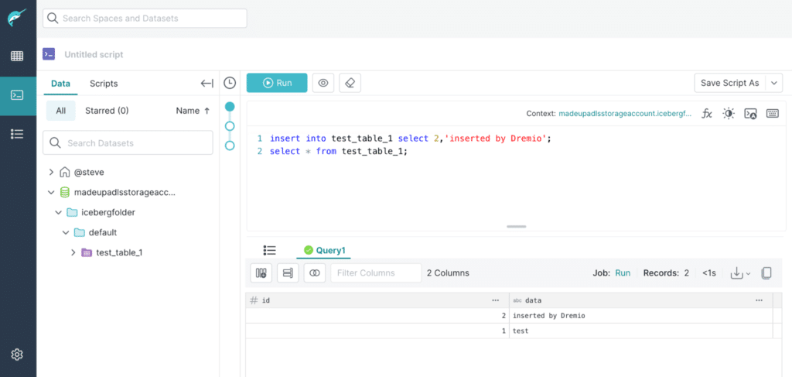Click the group by icon
This screenshot has height=377, width=792.
point(288,273)
